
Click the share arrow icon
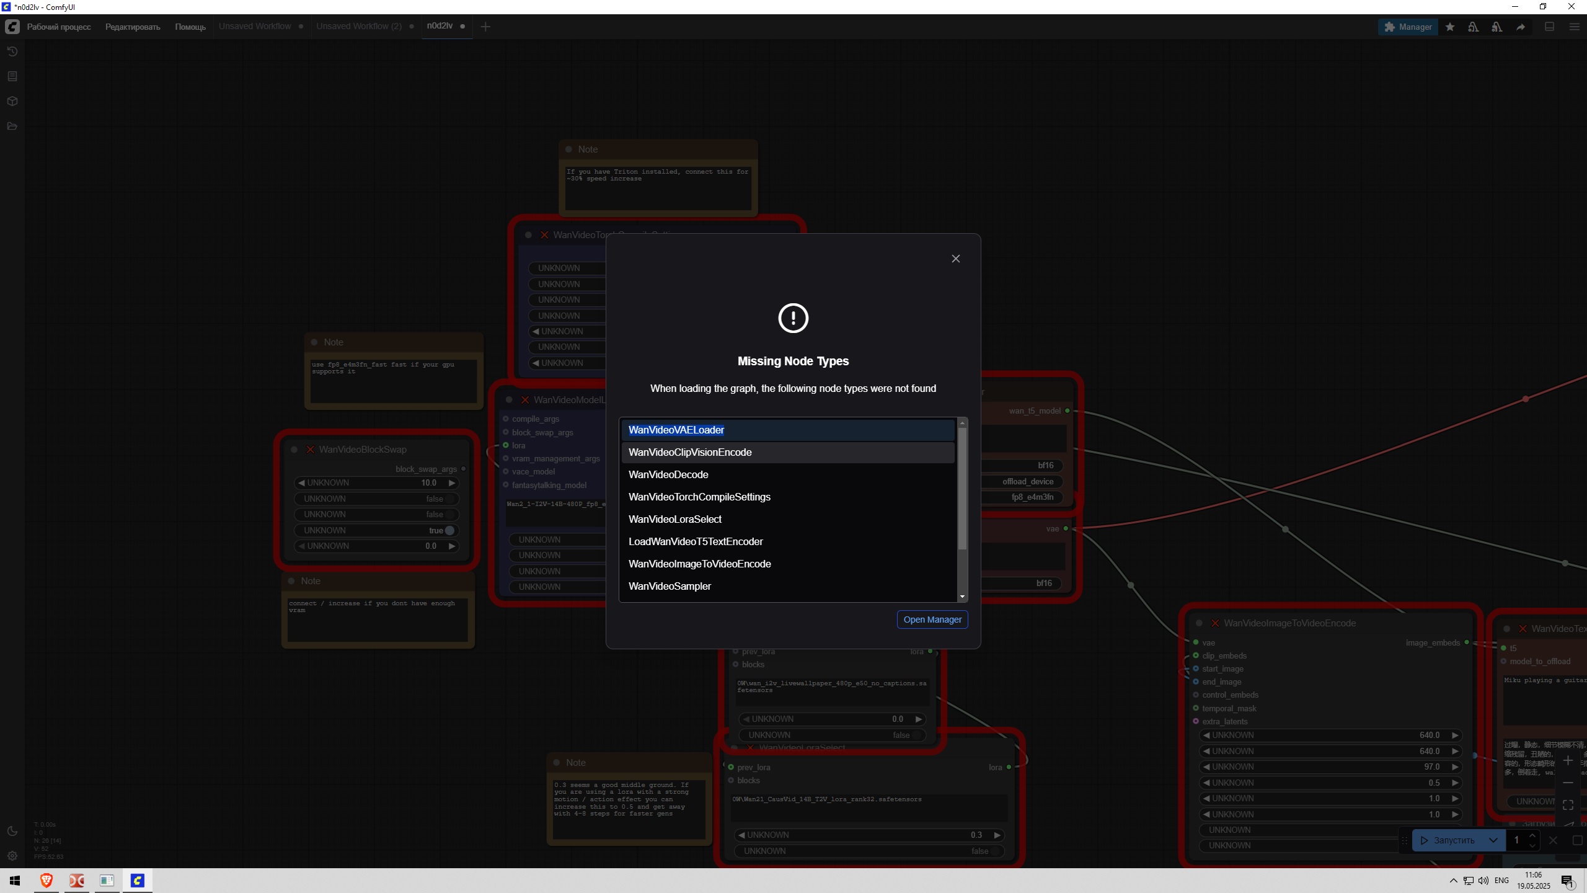click(1521, 27)
